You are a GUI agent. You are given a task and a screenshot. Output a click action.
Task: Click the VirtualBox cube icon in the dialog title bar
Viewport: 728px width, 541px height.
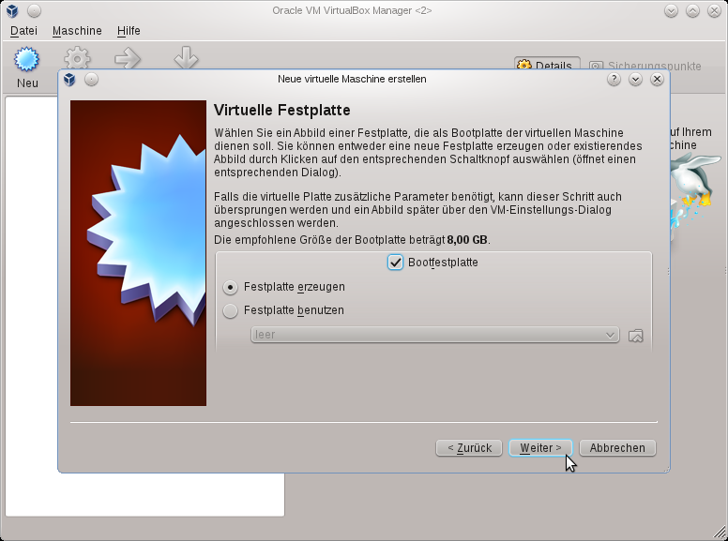point(69,80)
